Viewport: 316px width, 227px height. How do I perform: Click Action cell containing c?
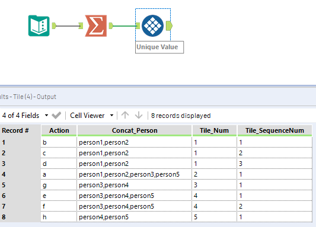[x=59, y=153]
